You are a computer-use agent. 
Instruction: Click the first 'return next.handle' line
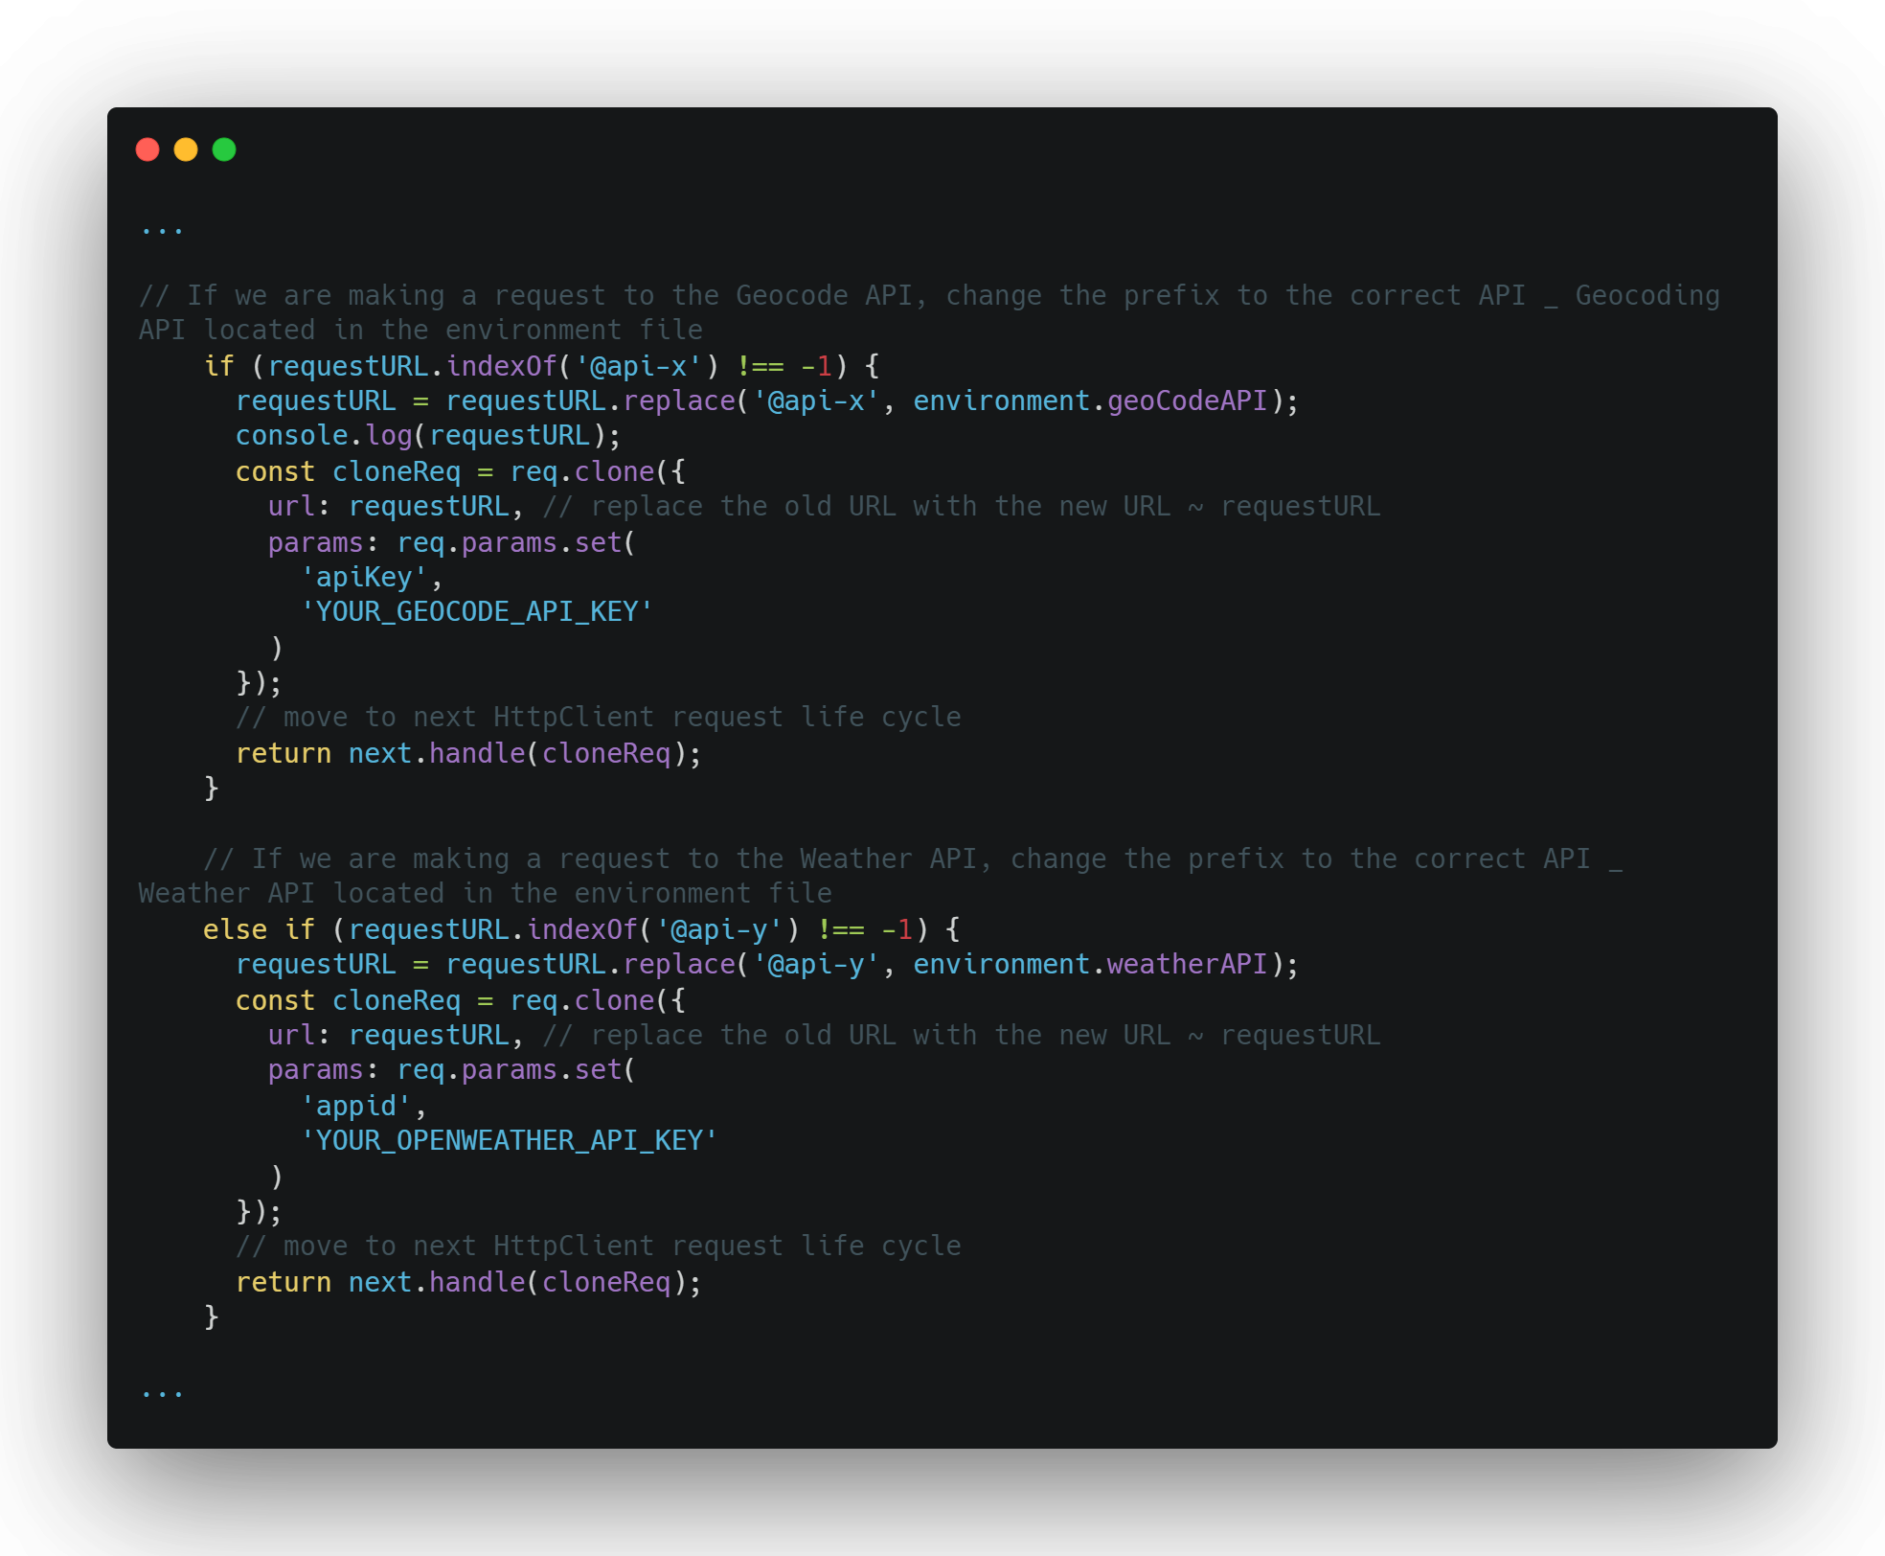468,753
